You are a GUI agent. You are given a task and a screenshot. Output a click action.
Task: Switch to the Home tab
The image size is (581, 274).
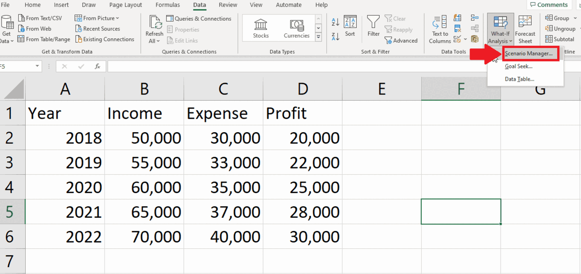click(32, 5)
